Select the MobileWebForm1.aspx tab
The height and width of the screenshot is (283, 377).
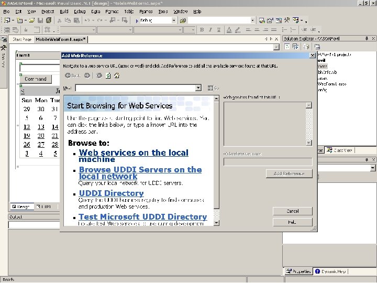[60, 39]
